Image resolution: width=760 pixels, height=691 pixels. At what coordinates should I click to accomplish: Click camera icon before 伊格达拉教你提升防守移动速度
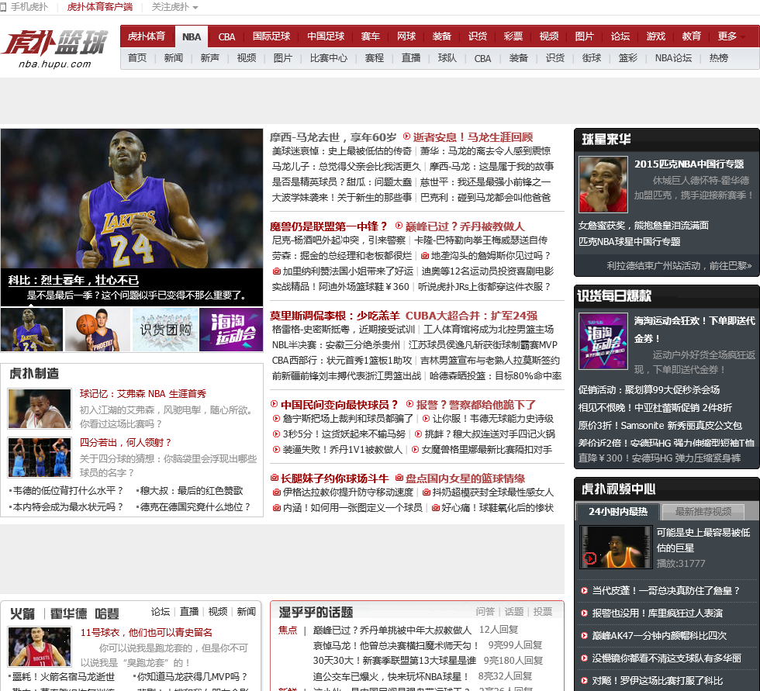tap(276, 492)
